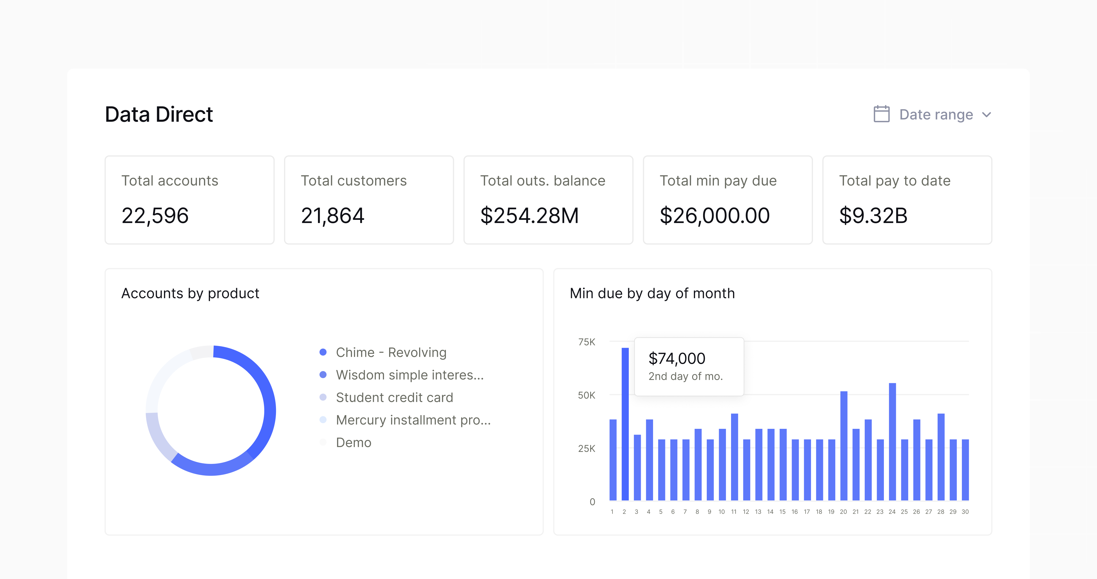This screenshot has height=579, width=1097.
Task: Expand the Date range chevron arrow
Action: coord(986,115)
